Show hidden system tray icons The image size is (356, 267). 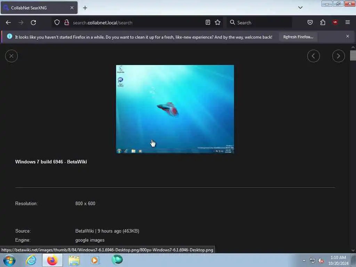304,261
